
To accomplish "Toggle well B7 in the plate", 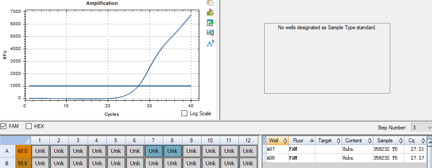I will pyautogui.click(x=153, y=163).
